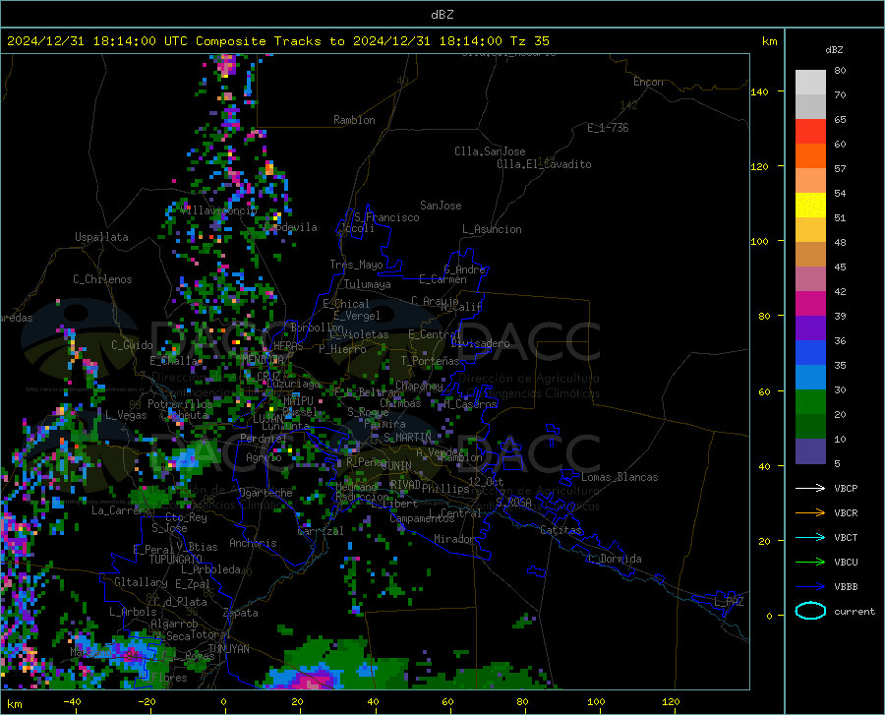Click the 'JUNIN' map label
This screenshot has height=715, width=885.
coord(396,465)
